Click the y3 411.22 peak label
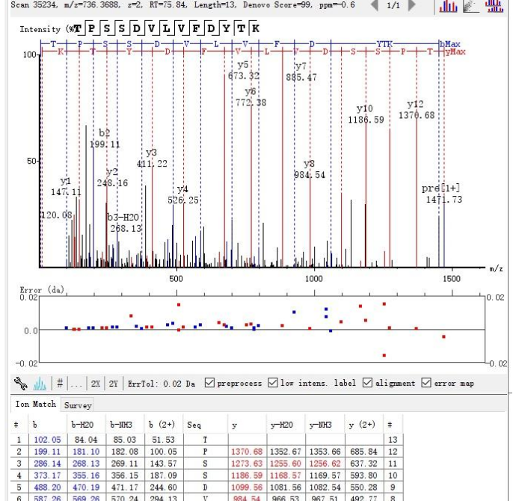513x501 pixels. [x=152, y=158]
